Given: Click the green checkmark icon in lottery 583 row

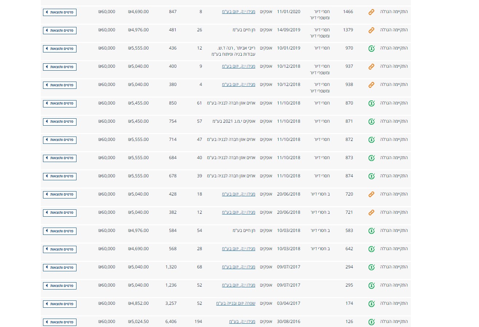Looking at the screenshot, I should coord(371,231).
